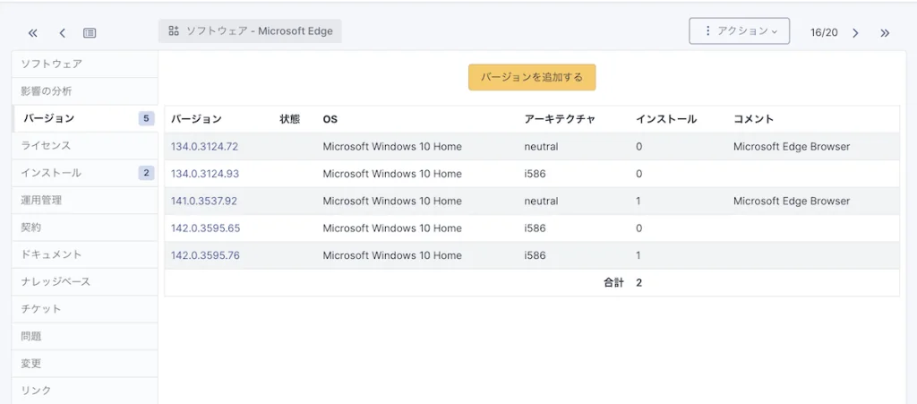Click the OS column header
917x404 pixels.
[330, 119]
